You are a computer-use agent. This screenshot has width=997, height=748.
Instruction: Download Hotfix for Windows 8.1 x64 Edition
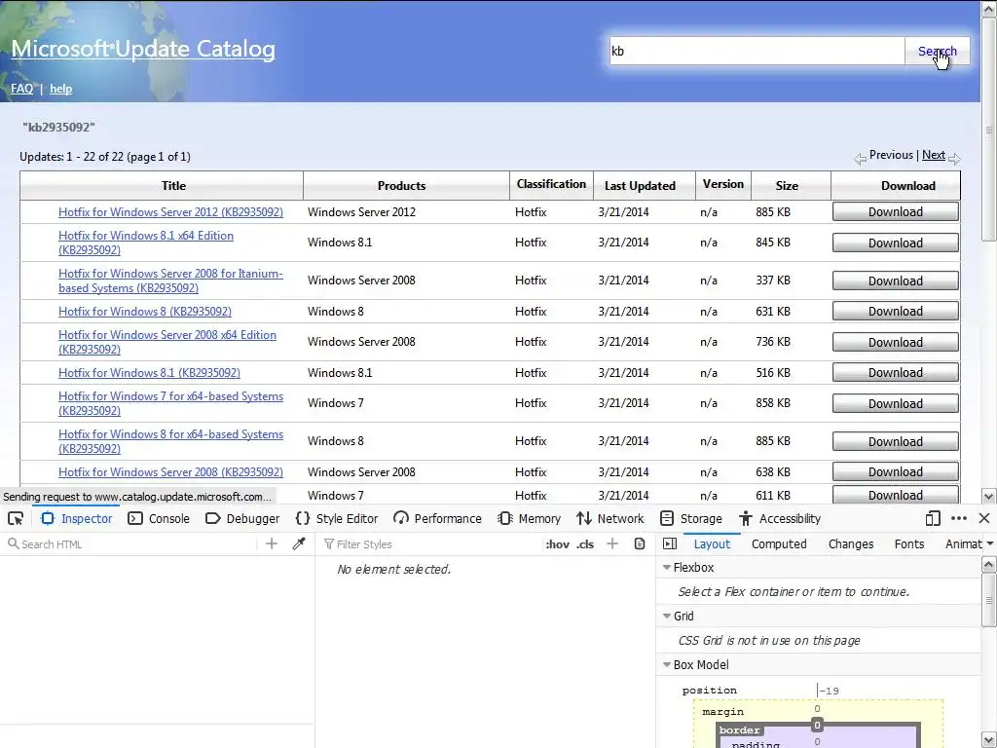[896, 243]
